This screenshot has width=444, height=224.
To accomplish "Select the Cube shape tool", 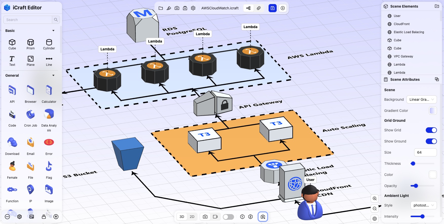I will (x=12, y=44).
